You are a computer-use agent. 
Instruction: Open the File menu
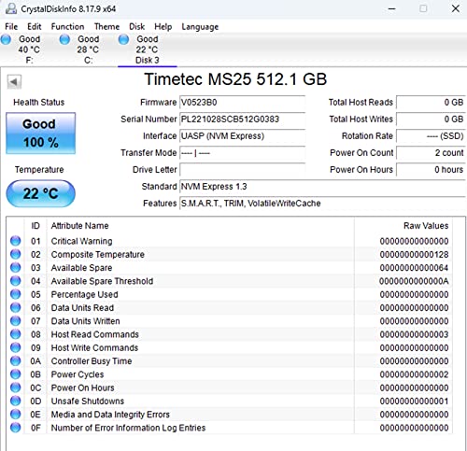(x=11, y=27)
